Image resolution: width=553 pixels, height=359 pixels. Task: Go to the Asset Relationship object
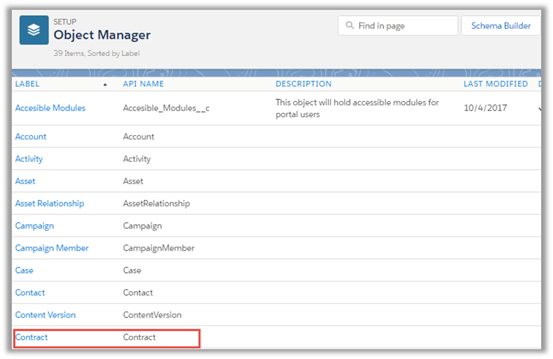[49, 204]
